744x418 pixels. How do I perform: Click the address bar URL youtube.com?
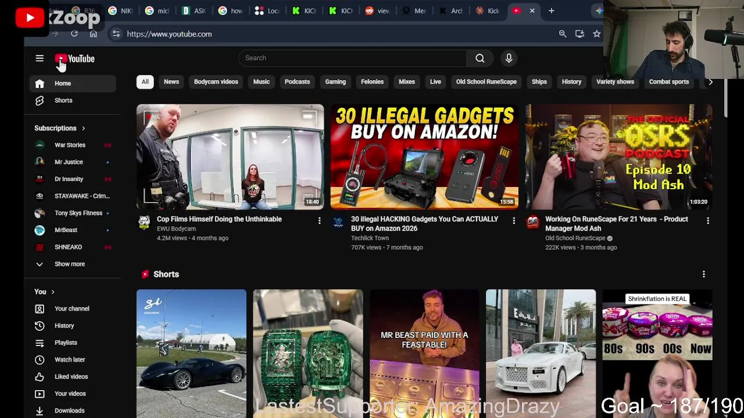pyautogui.click(x=169, y=34)
